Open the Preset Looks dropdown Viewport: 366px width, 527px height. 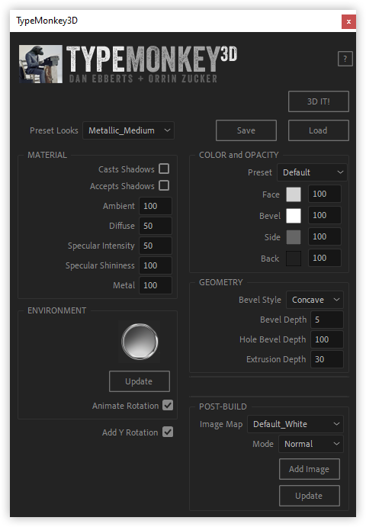tap(128, 130)
